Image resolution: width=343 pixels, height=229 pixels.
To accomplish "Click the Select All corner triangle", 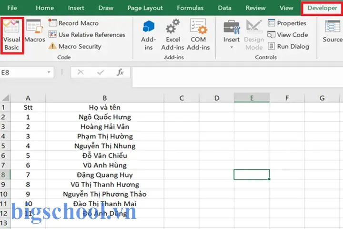I will pos(5,98).
